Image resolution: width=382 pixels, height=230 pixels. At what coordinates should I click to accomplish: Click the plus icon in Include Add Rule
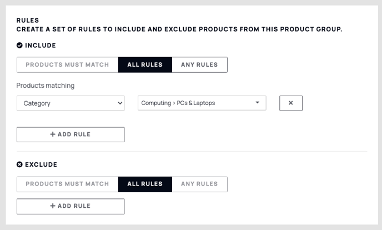coord(53,134)
